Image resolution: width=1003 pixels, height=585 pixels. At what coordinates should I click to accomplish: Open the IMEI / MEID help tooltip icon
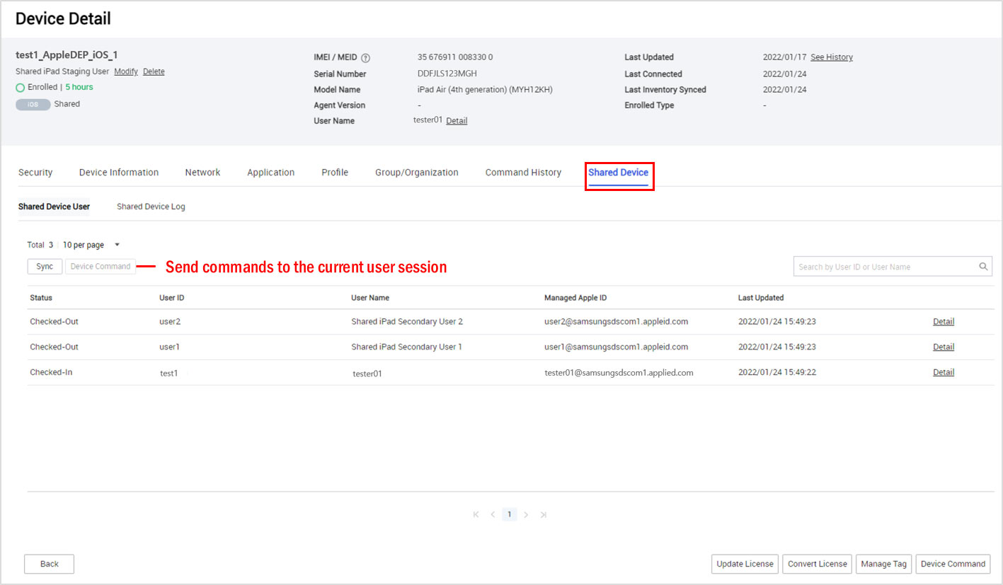point(365,57)
